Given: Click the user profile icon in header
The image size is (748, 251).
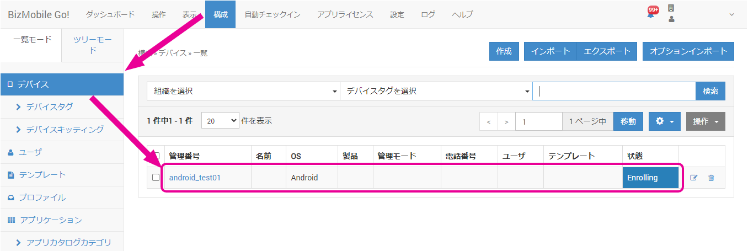Looking at the screenshot, I should [x=671, y=19].
